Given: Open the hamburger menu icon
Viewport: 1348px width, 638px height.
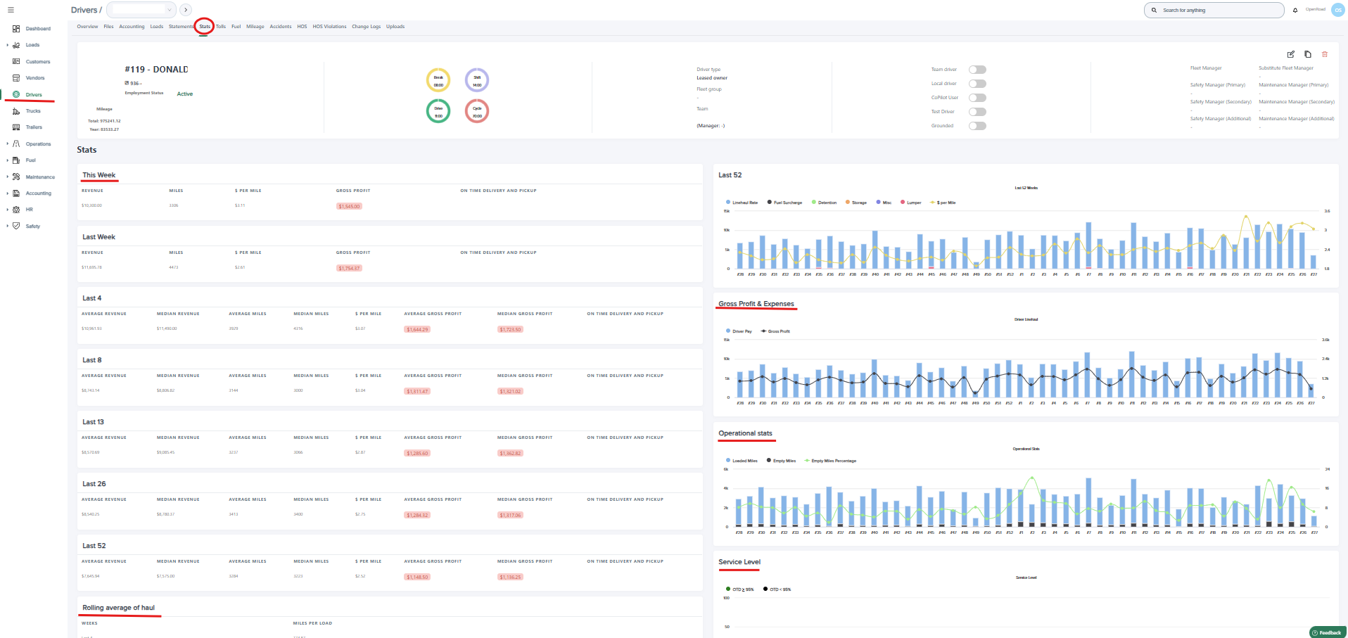Looking at the screenshot, I should coord(11,10).
